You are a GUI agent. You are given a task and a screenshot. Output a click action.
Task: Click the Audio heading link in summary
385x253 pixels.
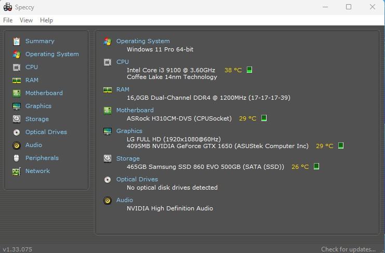click(125, 200)
